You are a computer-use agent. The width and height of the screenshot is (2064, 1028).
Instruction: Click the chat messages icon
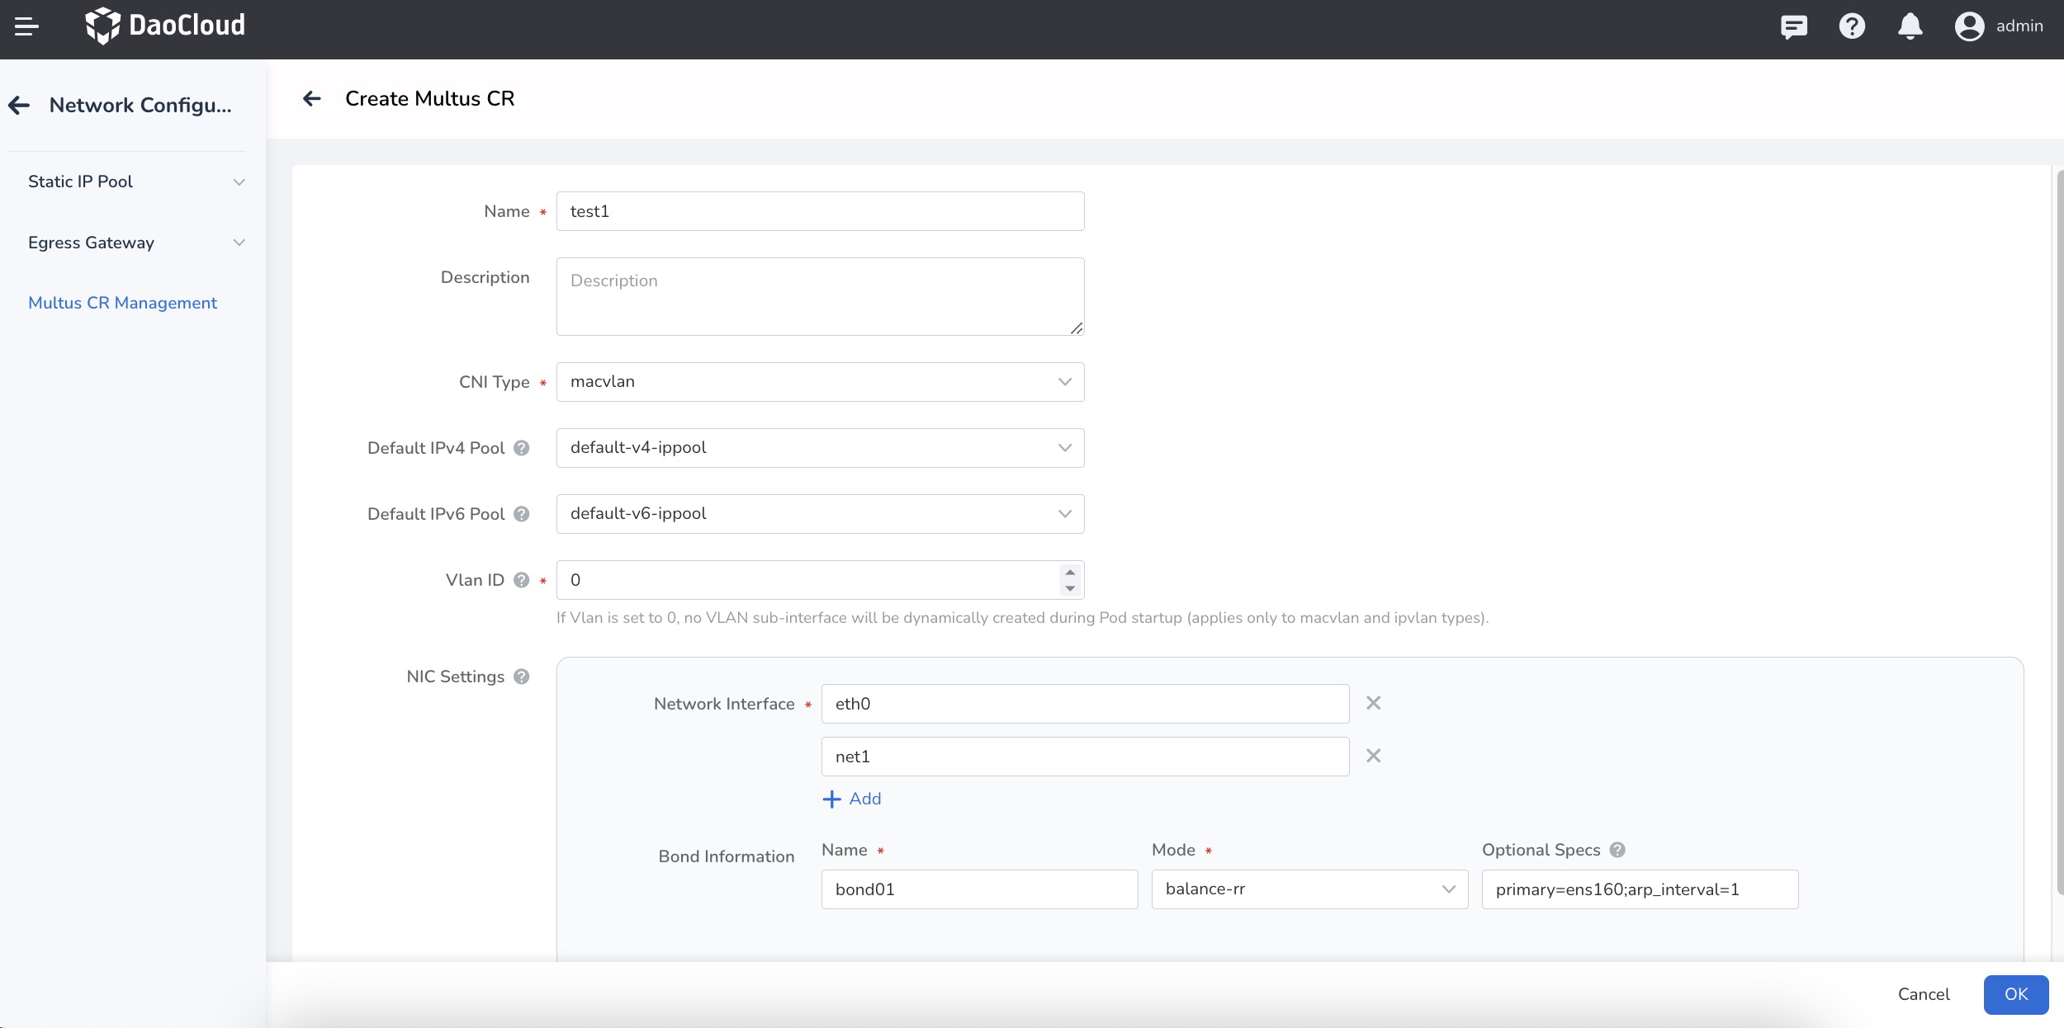(x=1793, y=26)
